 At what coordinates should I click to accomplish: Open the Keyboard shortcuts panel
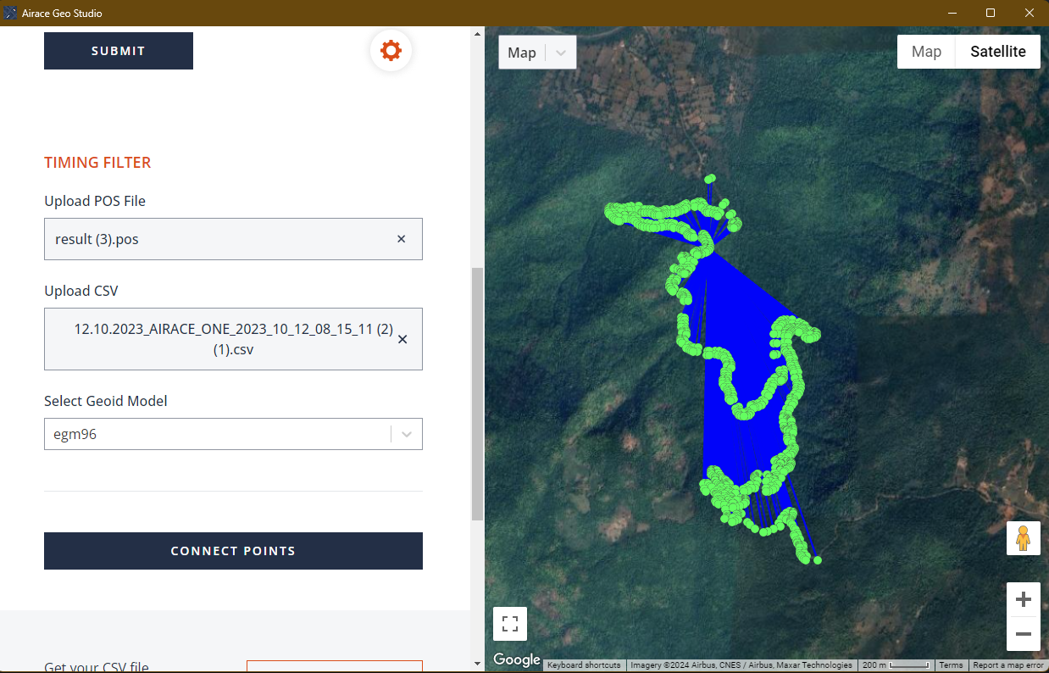pyautogui.click(x=584, y=665)
